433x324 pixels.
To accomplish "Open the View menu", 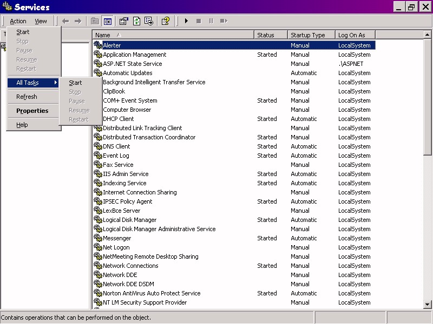I will pos(41,21).
